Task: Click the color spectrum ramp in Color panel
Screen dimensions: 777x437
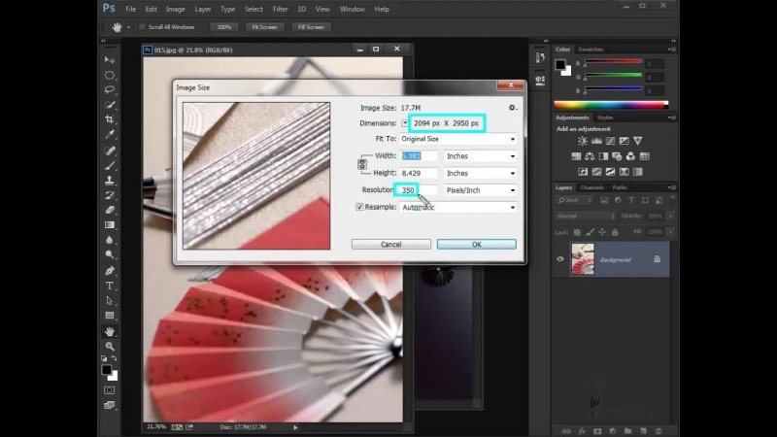Action: pos(609,104)
